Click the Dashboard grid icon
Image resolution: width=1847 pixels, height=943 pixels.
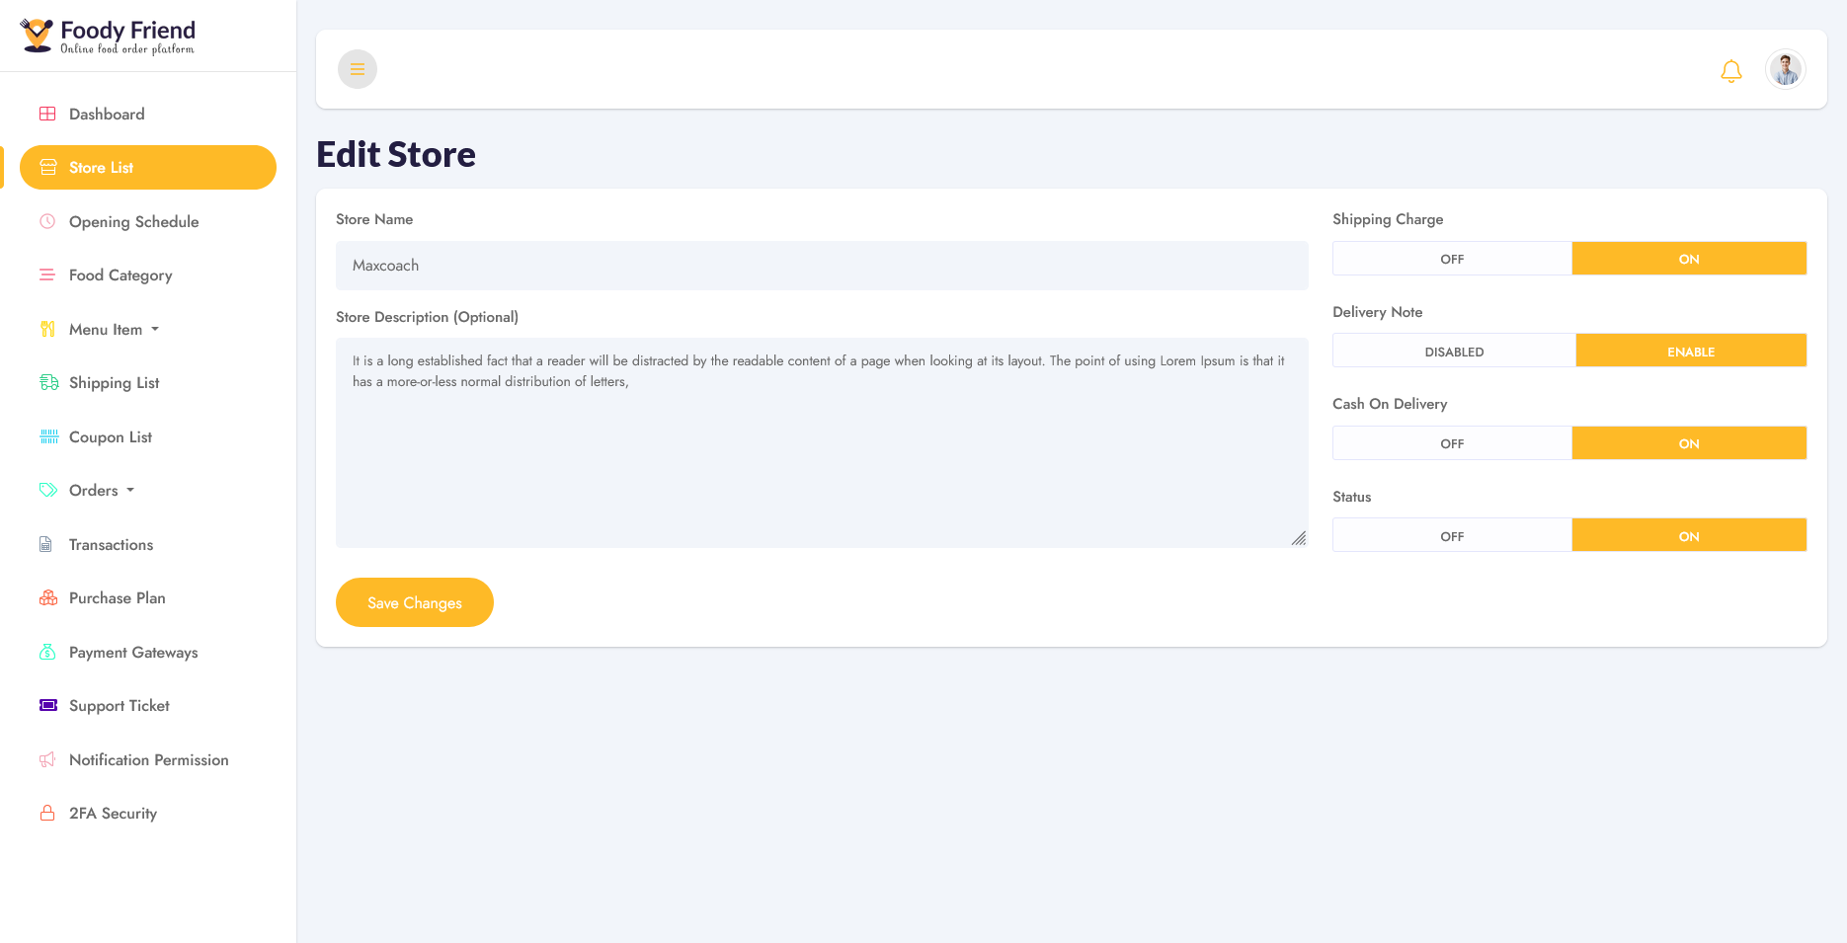[x=47, y=114]
